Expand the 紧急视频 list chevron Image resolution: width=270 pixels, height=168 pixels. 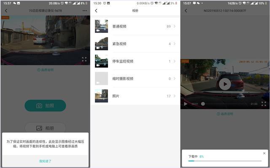coord(174,44)
